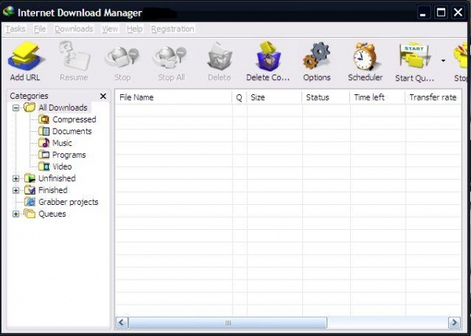Sort by the Size column header

pos(275,97)
